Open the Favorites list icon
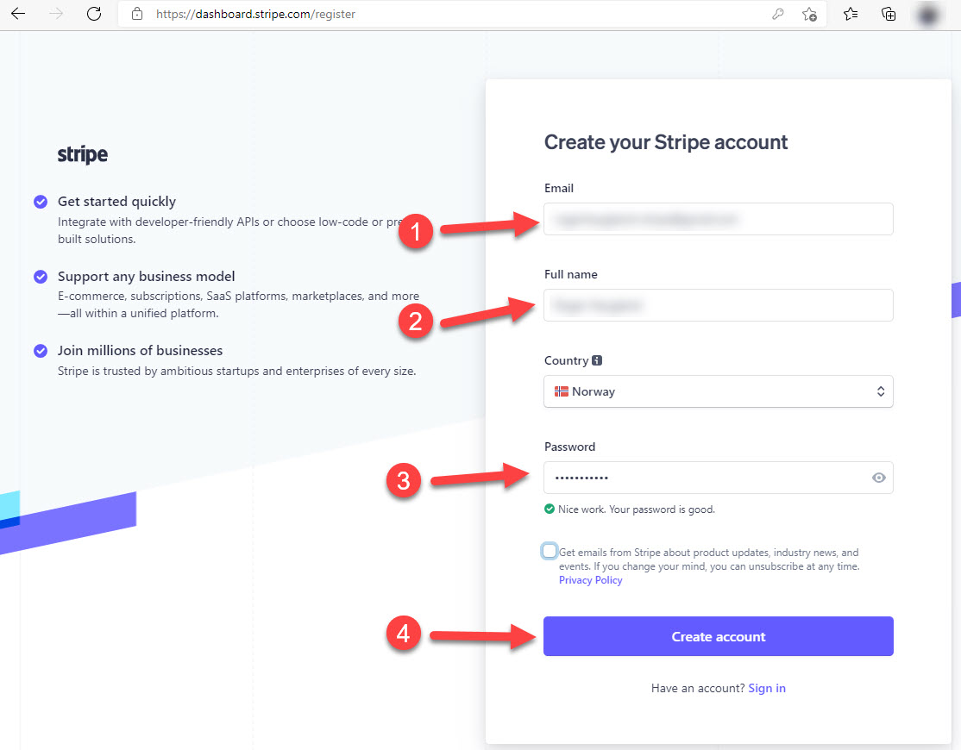The width and height of the screenshot is (961, 750). (x=851, y=14)
